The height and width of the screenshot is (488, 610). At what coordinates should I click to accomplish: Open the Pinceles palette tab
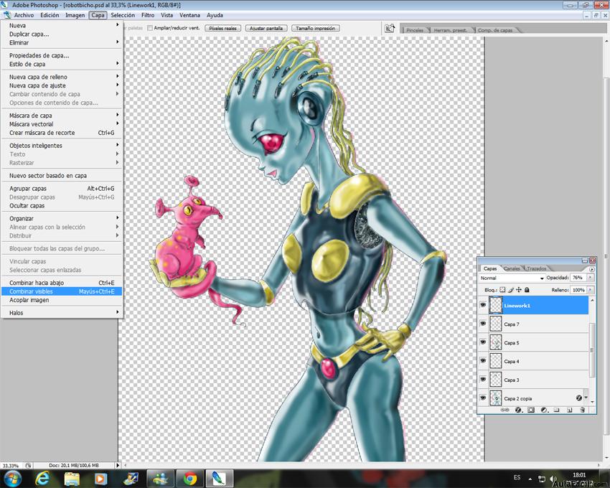click(415, 30)
